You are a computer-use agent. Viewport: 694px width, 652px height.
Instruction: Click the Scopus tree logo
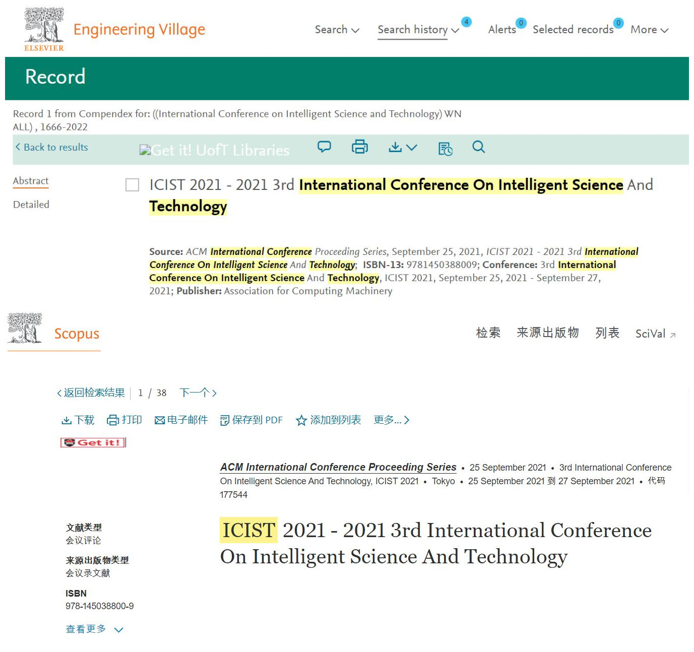click(25, 328)
